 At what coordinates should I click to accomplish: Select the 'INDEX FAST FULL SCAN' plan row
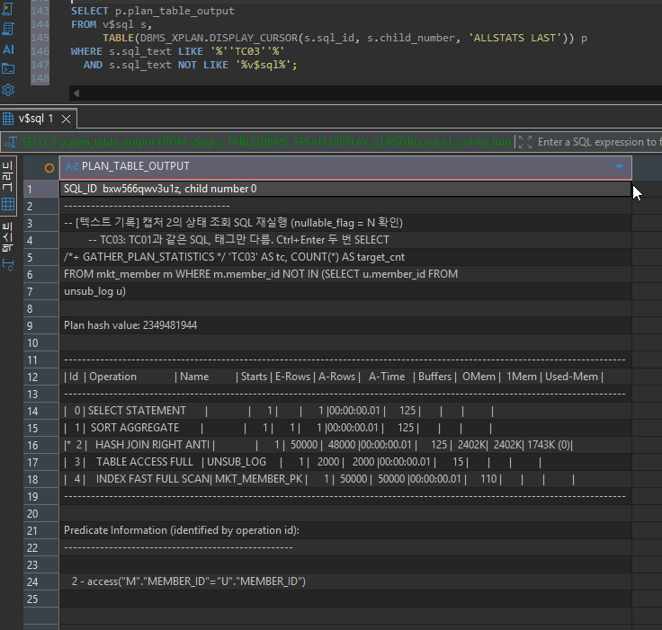tap(345, 479)
